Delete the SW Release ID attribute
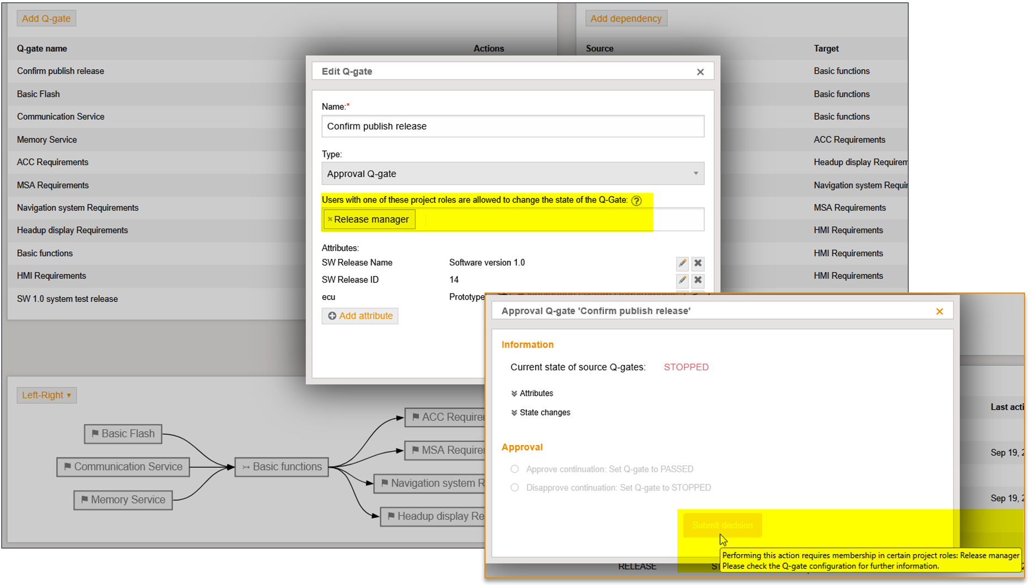Viewport: 1035px width, 585px height. [x=698, y=280]
